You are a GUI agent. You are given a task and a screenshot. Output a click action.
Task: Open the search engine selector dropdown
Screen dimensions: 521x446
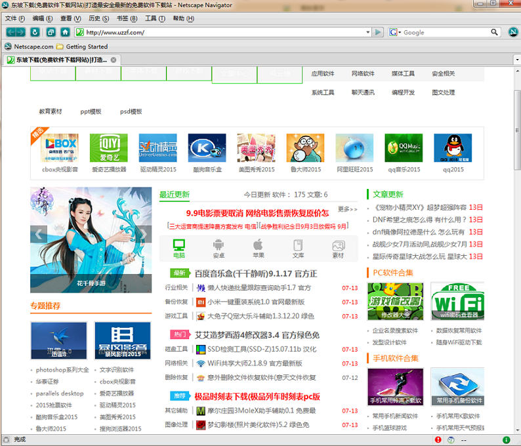pyautogui.click(x=396, y=32)
